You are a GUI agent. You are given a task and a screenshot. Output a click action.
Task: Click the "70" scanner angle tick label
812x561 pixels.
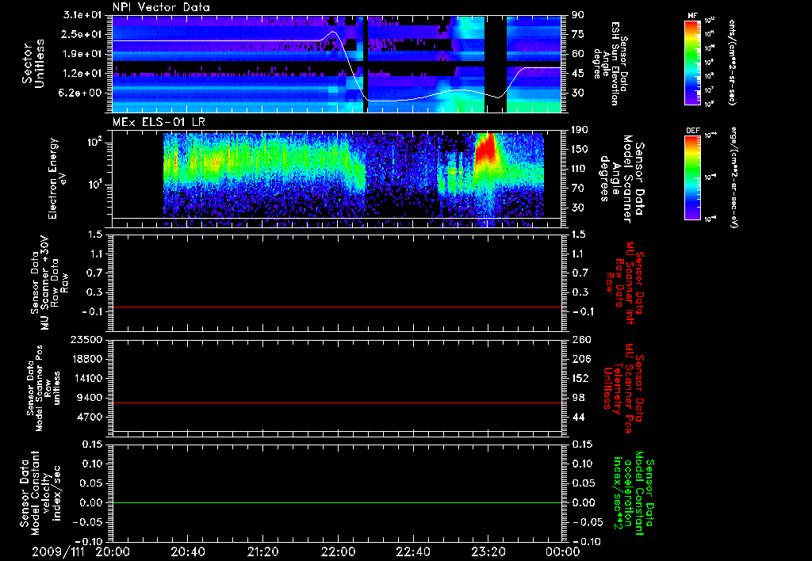point(578,189)
